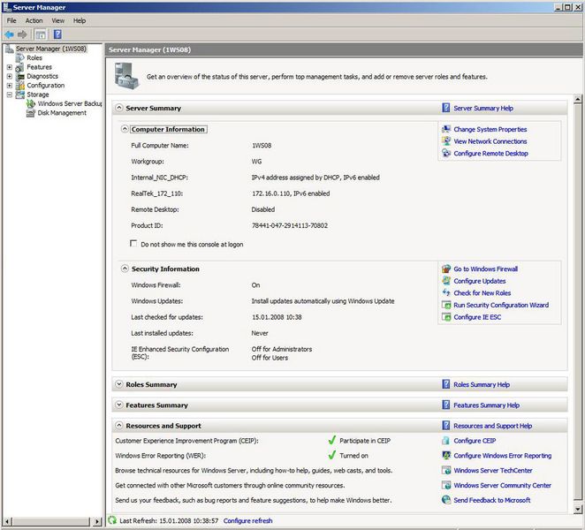
Task: Click the main pane scroll down arrow
Action: point(578,509)
